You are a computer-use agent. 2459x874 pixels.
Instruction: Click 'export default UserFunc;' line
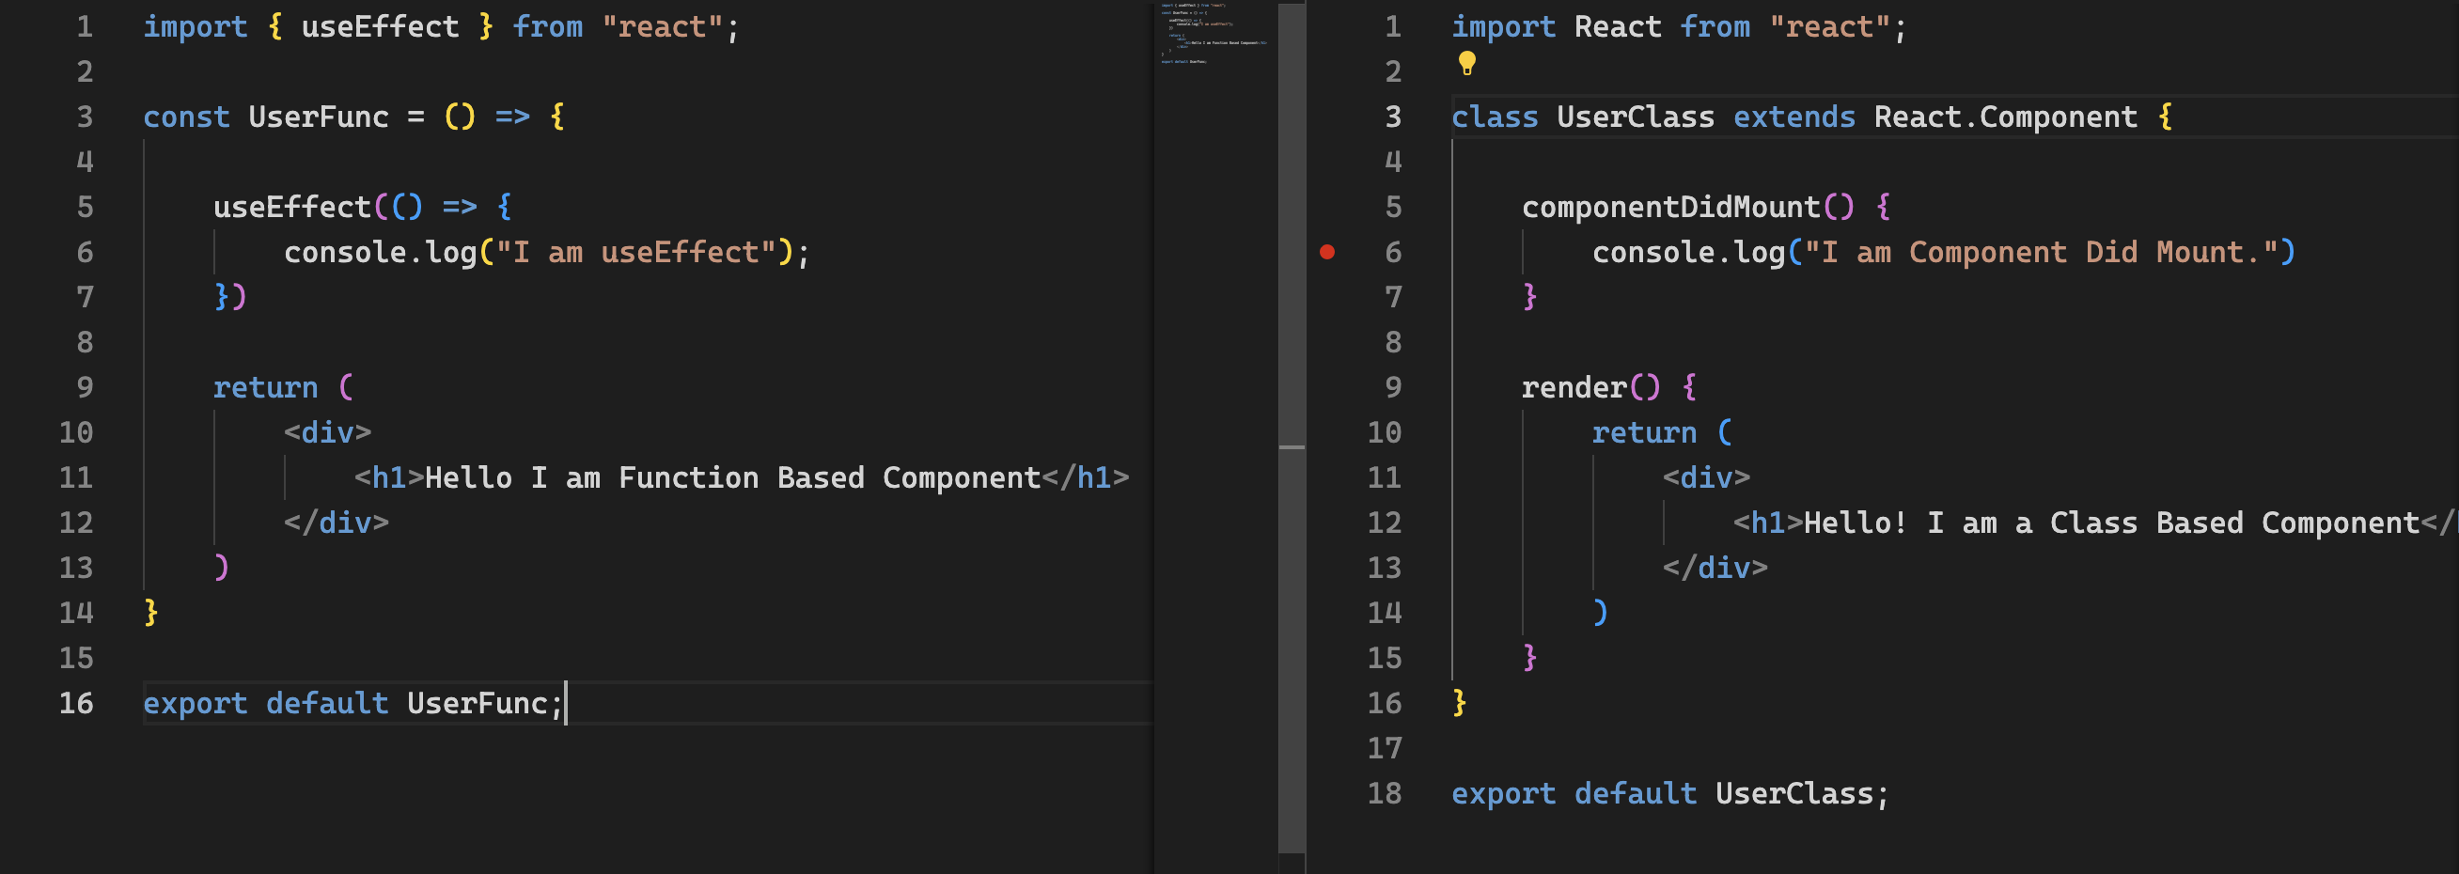[x=353, y=703]
